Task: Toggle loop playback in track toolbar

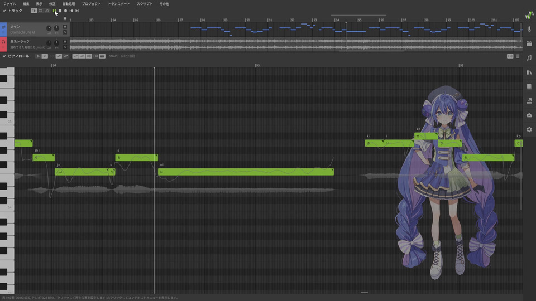Action: 40,11
